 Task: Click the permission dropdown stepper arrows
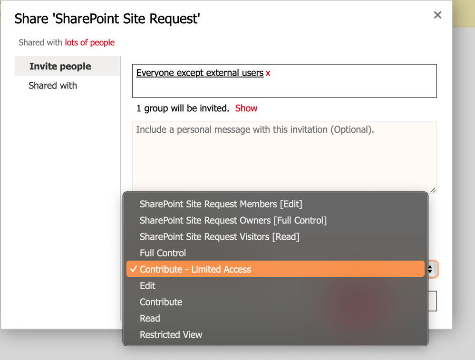point(430,269)
